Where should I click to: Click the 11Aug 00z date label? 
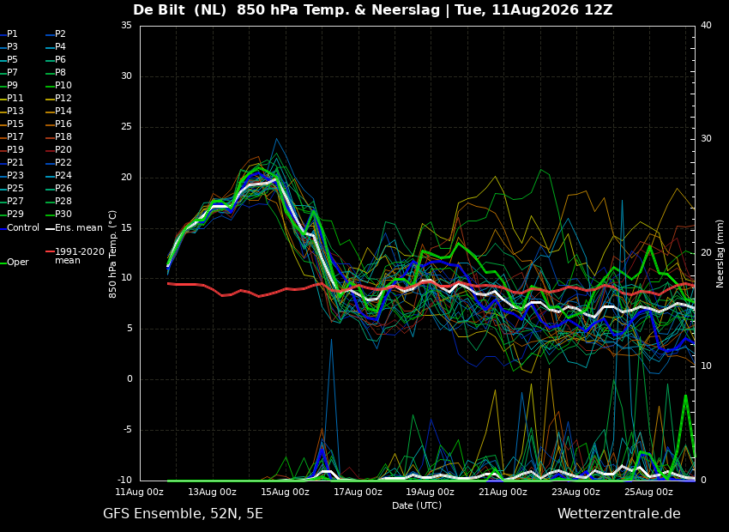click(140, 492)
